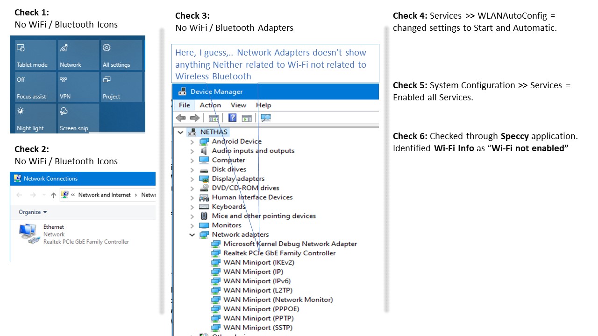Click the Up arrow in Network Connections window
The height and width of the screenshot is (336, 598).
click(x=53, y=195)
